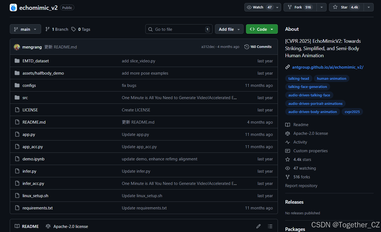
Task: Open commit 'update demo, enhance refimg alignment'
Action: click(x=159, y=159)
